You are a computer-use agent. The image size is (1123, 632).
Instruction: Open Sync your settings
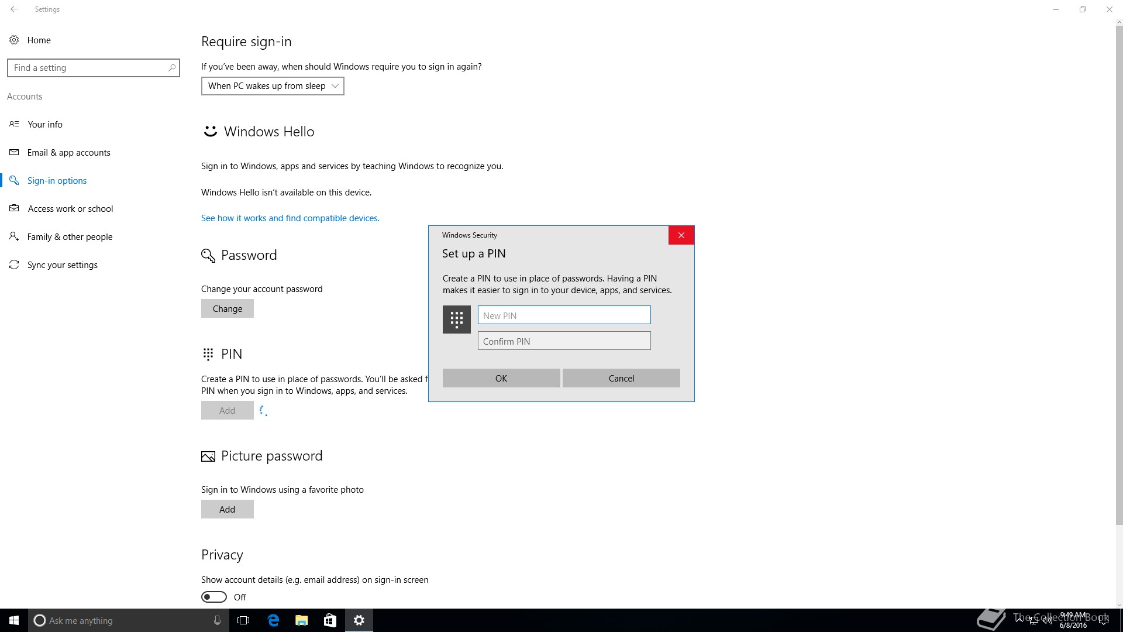[62, 265]
